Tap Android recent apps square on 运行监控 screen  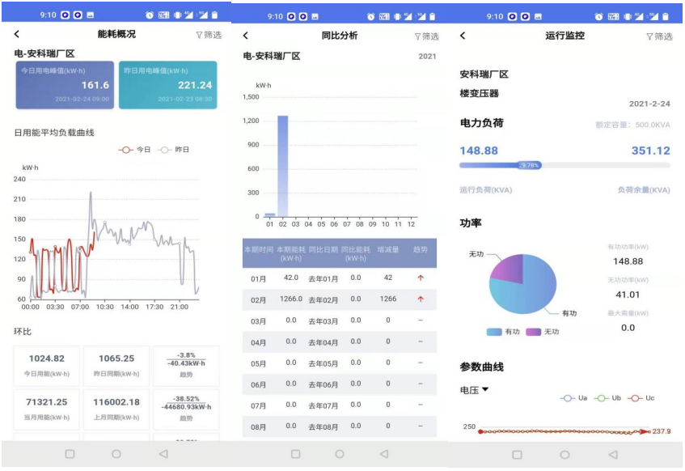517,455
